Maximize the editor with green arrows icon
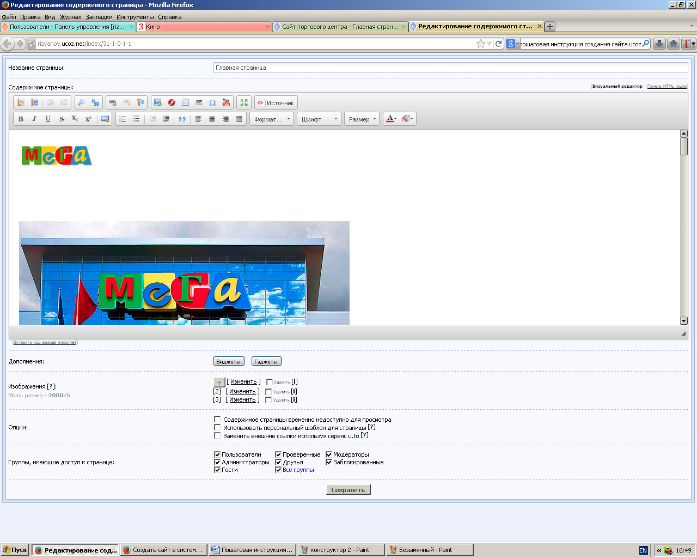Image resolution: width=697 pixels, height=558 pixels. tap(244, 102)
